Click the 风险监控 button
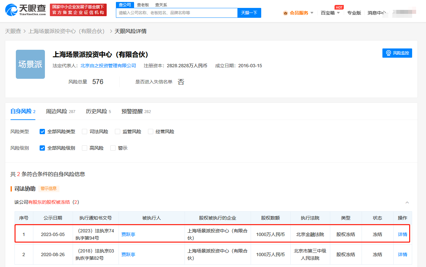426x267 pixels. click(397, 53)
